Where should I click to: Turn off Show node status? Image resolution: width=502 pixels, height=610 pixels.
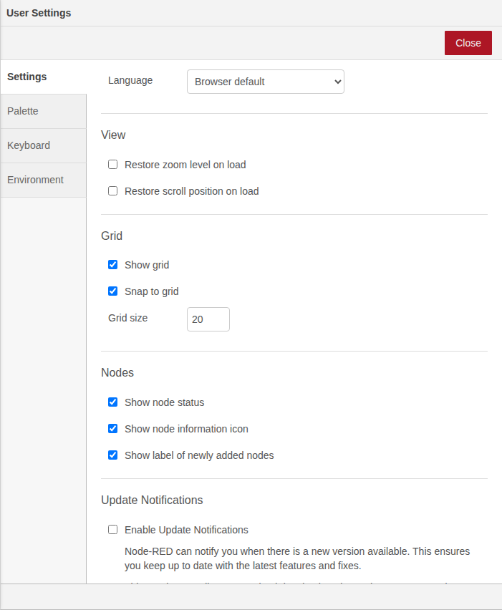click(112, 402)
